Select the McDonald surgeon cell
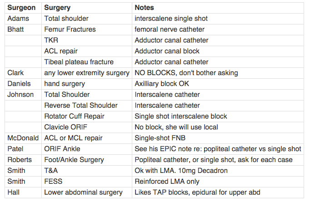The height and width of the screenshot is (201, 310). (23, 138)
